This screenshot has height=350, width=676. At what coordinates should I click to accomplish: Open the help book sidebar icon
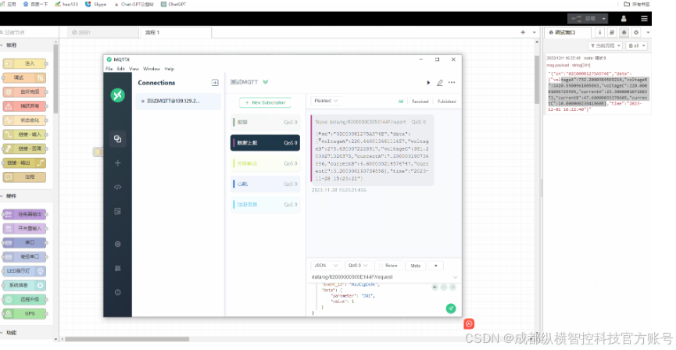pos(612,32)
